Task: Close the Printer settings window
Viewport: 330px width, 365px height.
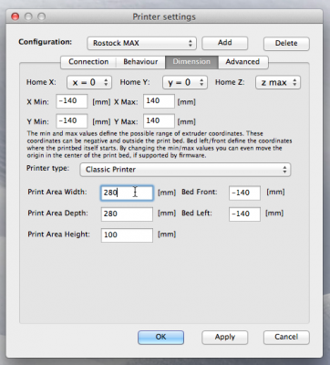Action: click(x=15, y=16)
